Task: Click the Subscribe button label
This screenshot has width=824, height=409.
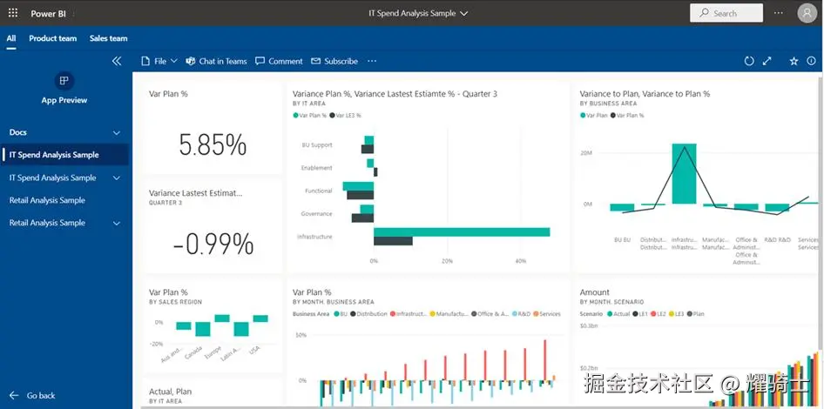Action: tap(341, 62)
